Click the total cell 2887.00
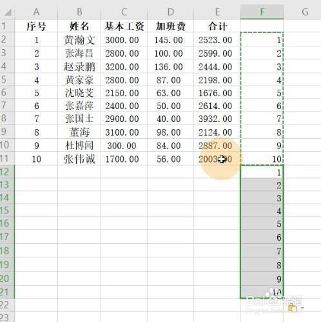Image resolution: width=321 pixels, height=322 pixels. pos(217,146)
